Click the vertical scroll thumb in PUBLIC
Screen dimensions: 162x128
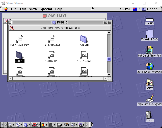[x=109, y=59]
